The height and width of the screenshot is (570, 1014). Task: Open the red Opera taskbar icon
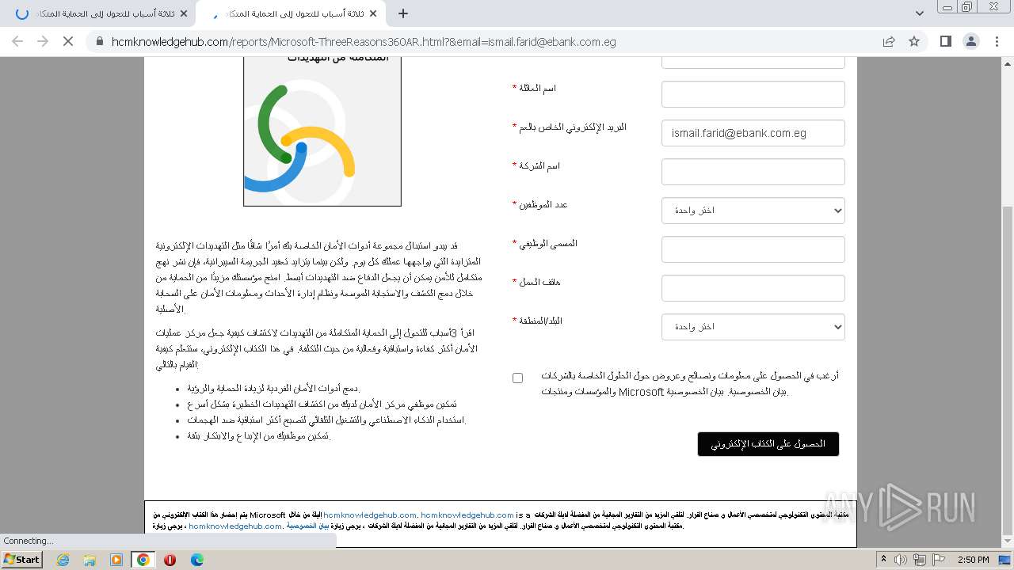tap(170, 560)
